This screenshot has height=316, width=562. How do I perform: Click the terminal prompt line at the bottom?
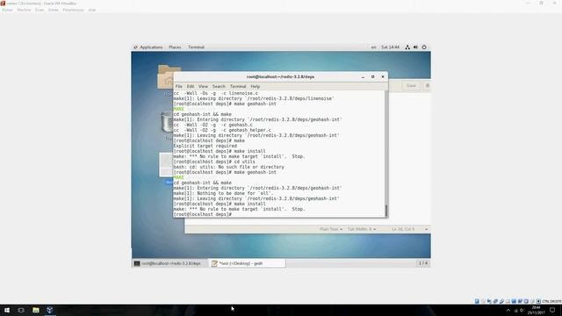point(203,214)
